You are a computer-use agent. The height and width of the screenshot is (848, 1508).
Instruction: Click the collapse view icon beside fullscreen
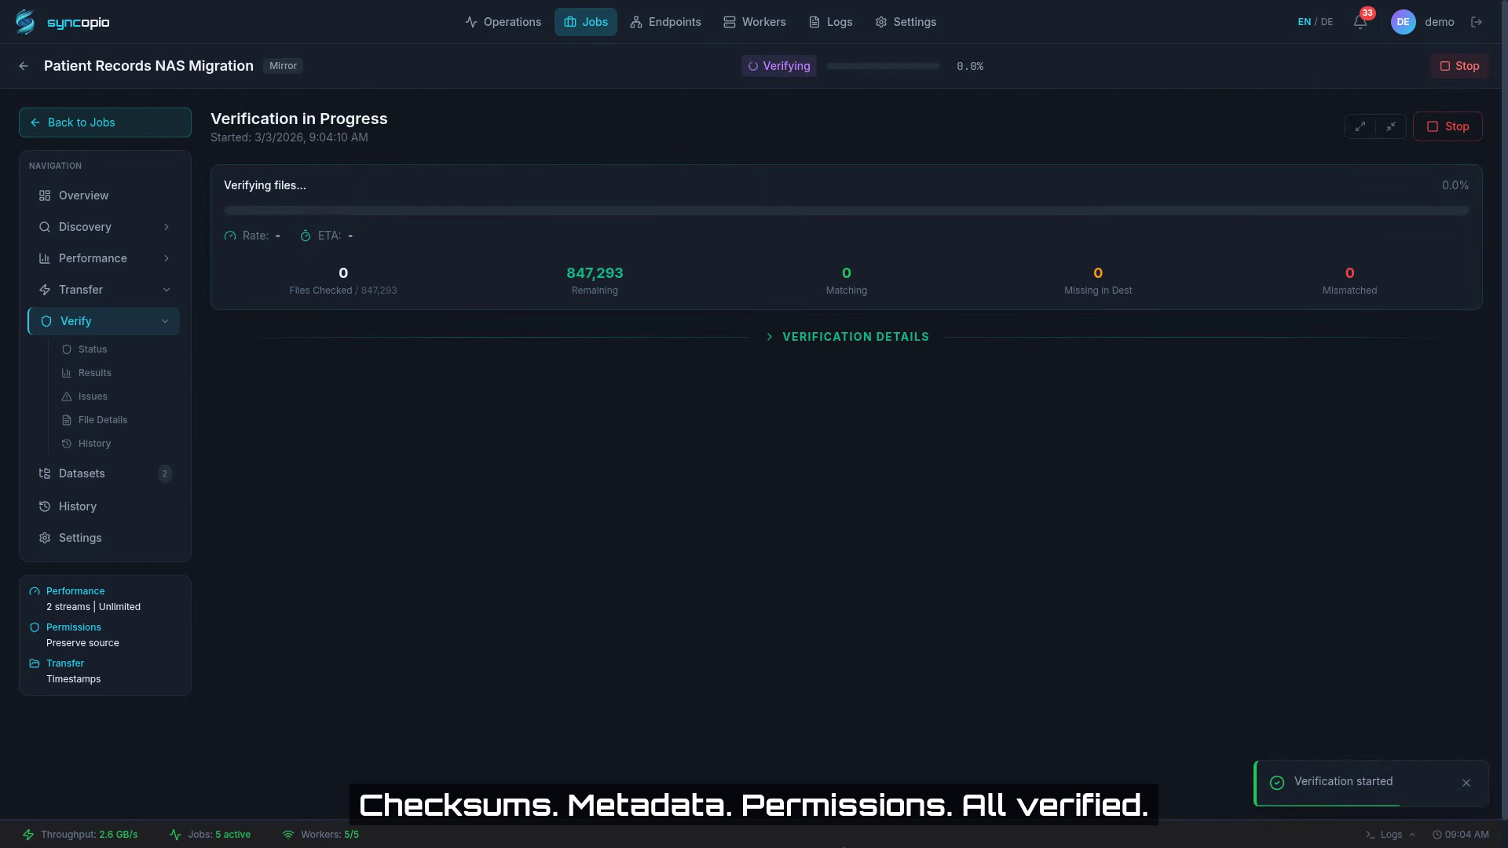(1391, 126)
